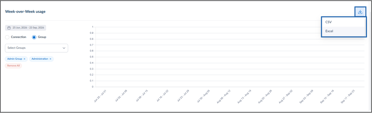Click the Week-over-Week usage heading
Image resolution: width=372 pixels, height=113 pixels.
[x=25, y=12]
